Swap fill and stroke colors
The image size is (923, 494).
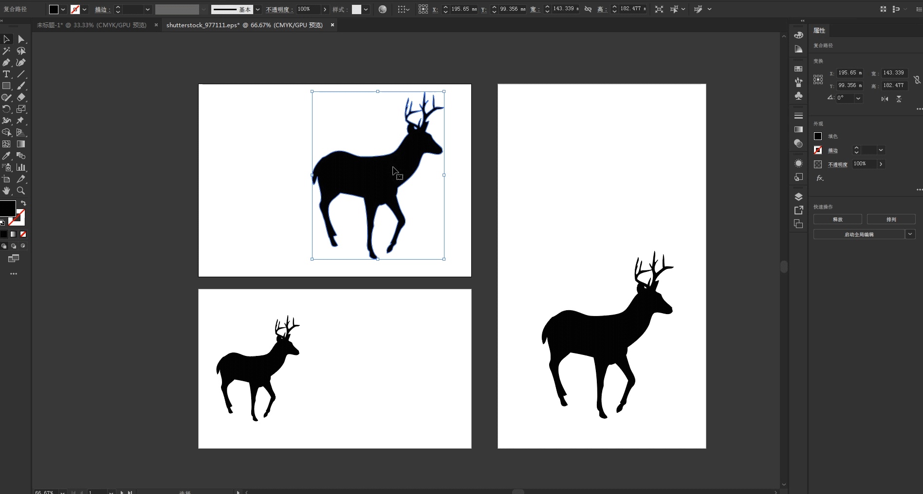[x=23, y=203]
